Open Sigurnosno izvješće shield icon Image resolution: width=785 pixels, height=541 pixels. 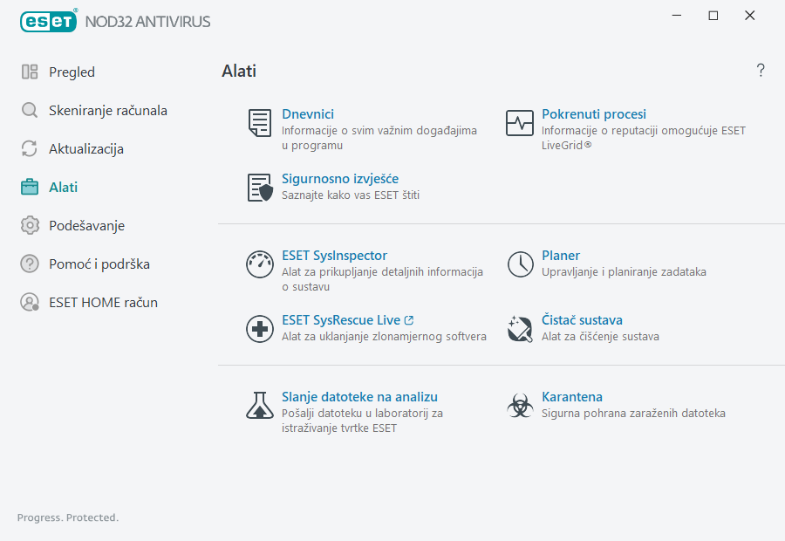259,187
